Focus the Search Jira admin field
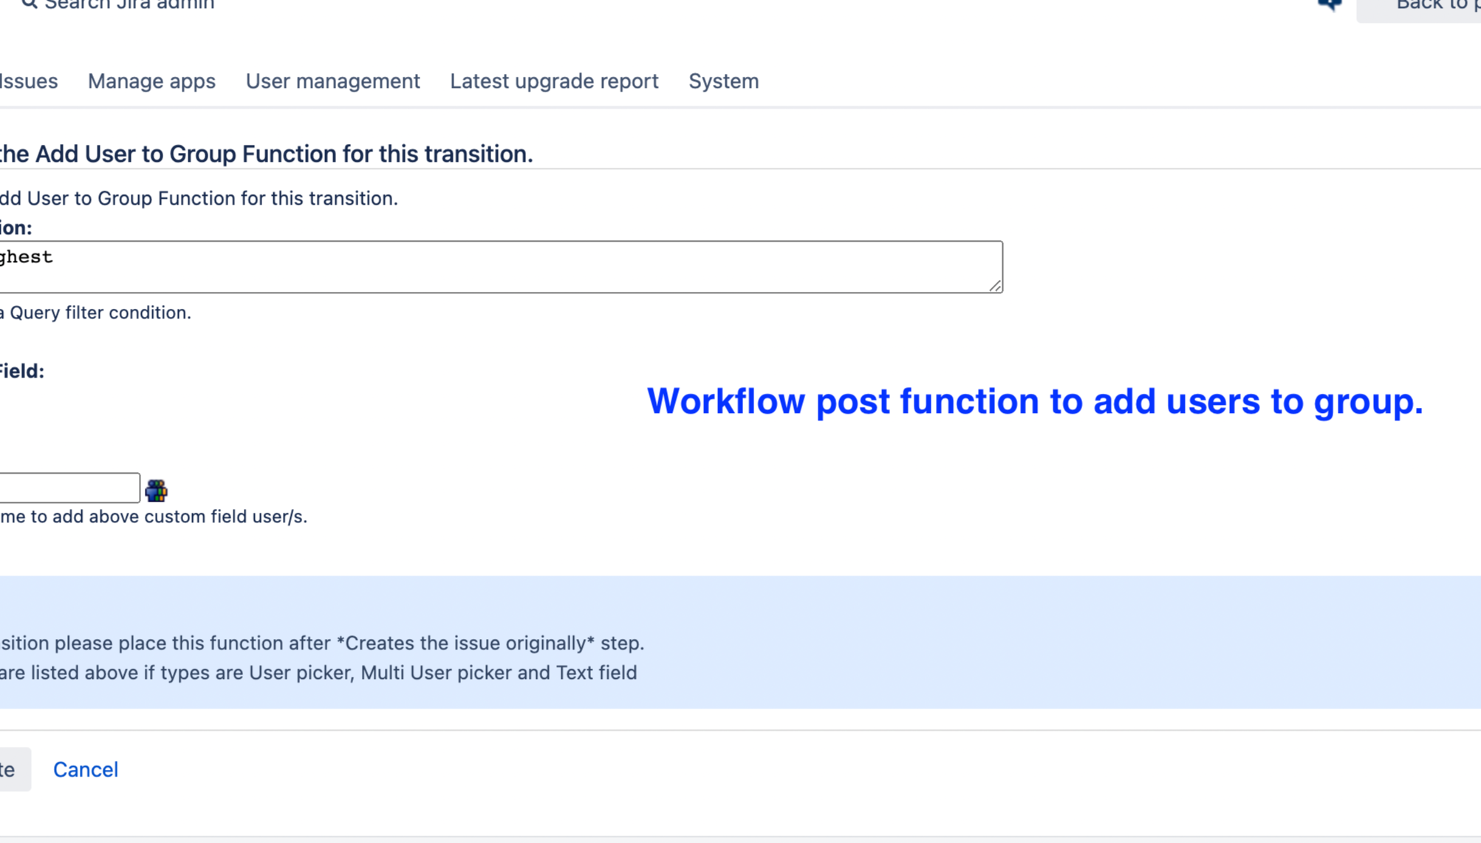1481x843 pixels. [x=129, y=4]
